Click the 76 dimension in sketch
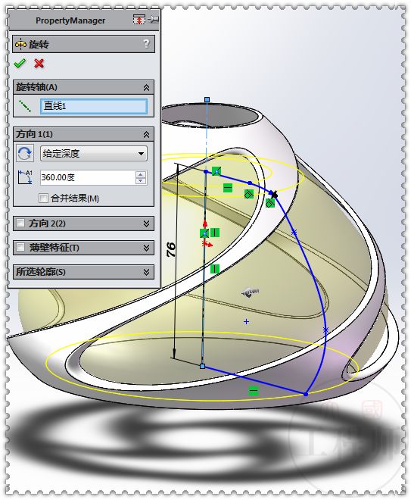Viewport: 411px width, 500px height. coord(171,250)
